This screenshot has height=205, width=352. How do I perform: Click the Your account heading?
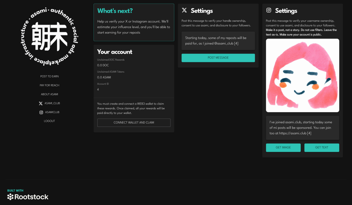[115, 52]
